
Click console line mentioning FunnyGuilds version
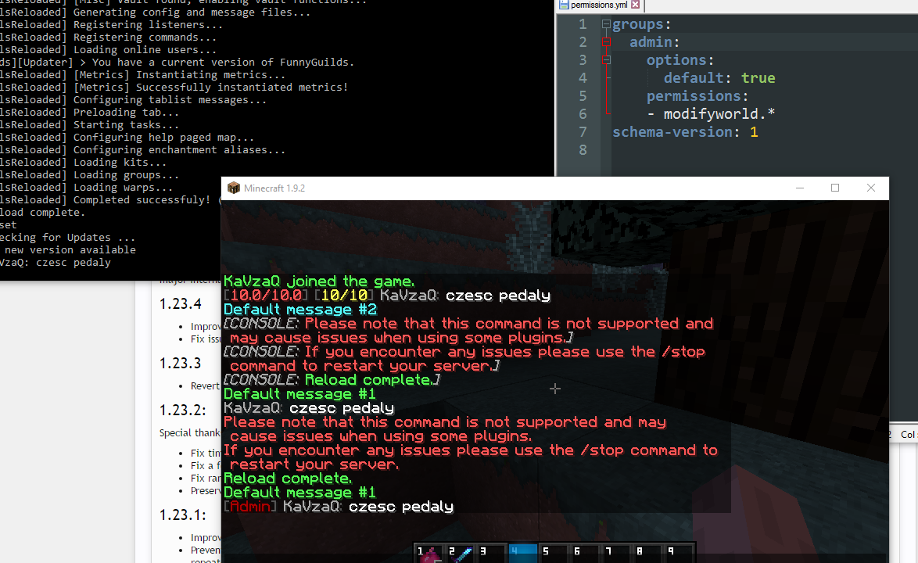(177, 63)
